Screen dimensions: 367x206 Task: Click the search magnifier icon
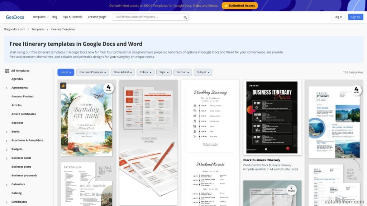click(x=185, y=17)
